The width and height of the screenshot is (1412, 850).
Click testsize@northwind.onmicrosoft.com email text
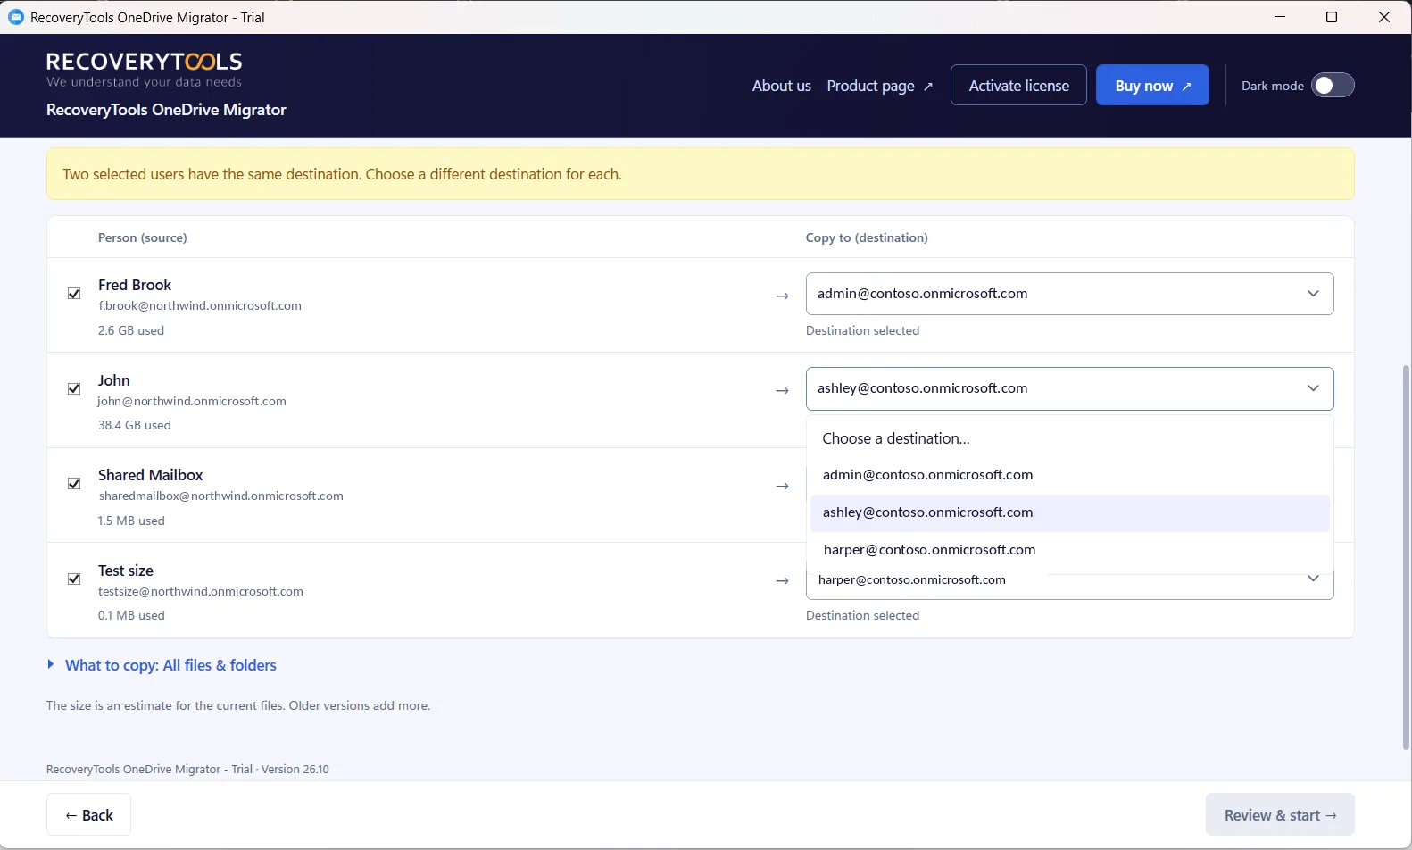point(201,591)
